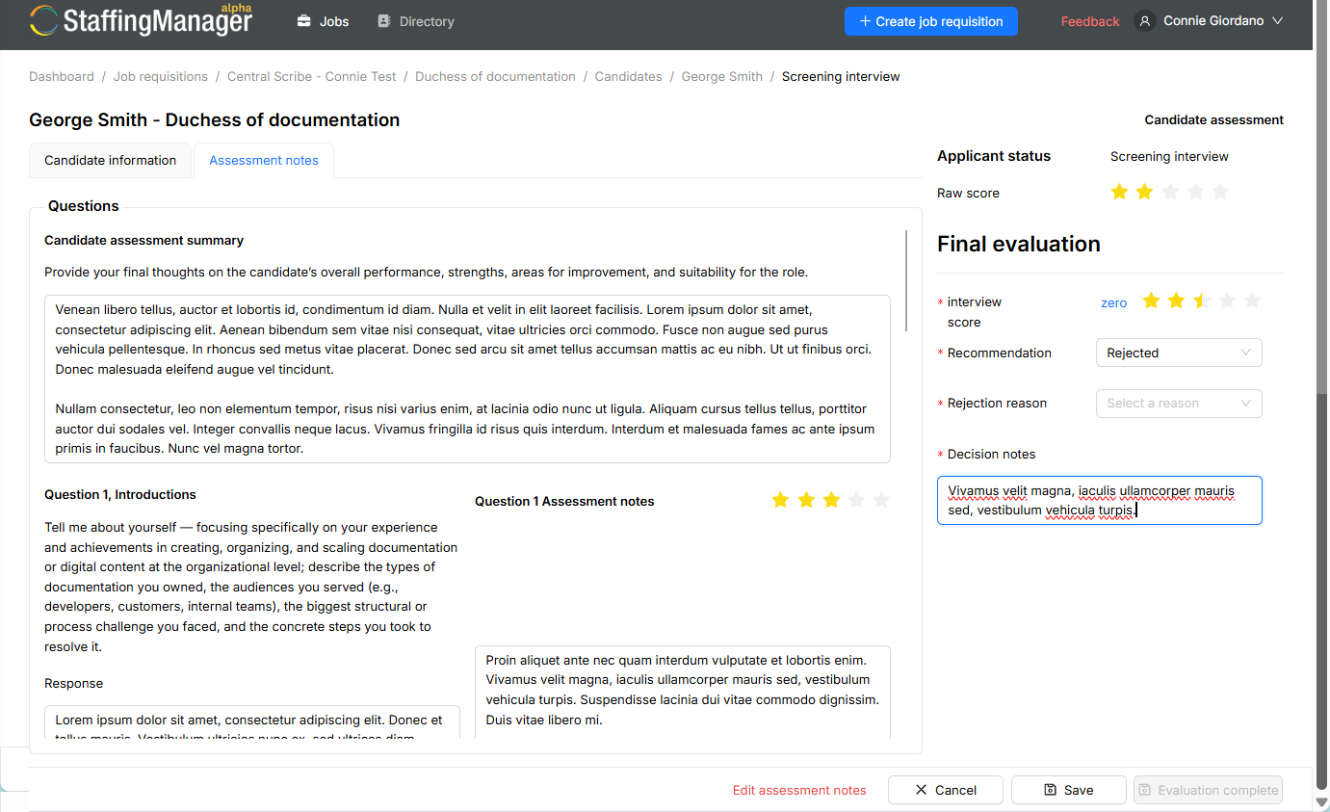Click the Save button
Image resolution: width=1330 pixels, height=812 pixels.
(x=1069, y=790)
